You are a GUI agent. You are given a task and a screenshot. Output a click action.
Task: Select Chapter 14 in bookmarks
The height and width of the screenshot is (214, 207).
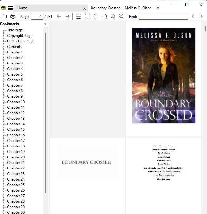(16, 124)
